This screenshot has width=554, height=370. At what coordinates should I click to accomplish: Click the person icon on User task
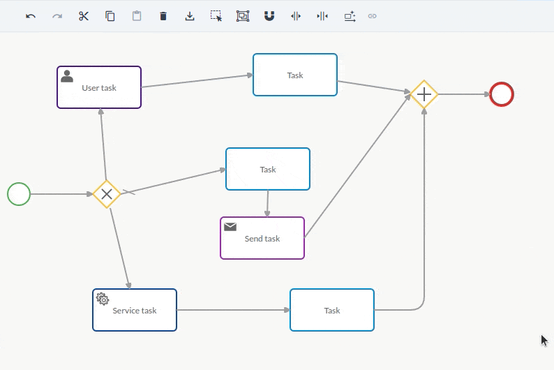click(67, 76)
